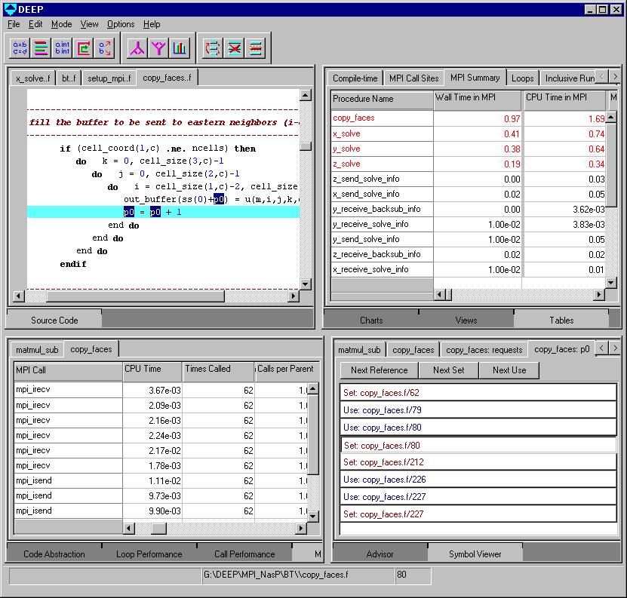Open the Help menu

coord(152,24)
